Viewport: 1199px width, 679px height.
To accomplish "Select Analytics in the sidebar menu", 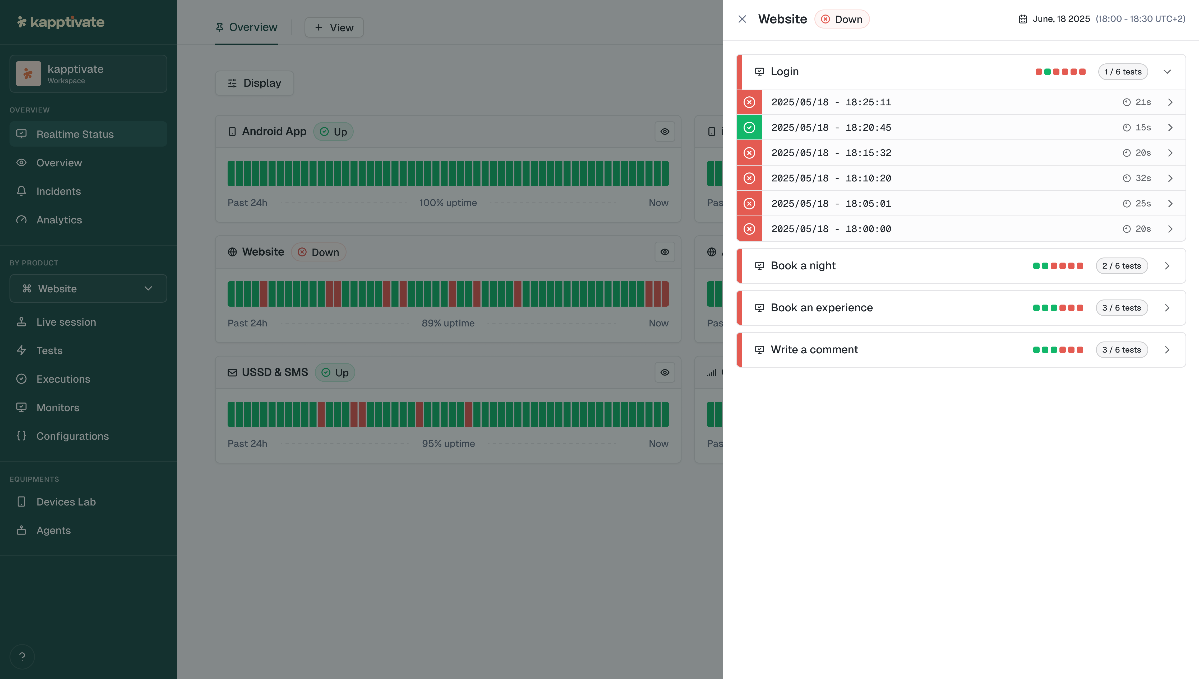I will point(59,220).
